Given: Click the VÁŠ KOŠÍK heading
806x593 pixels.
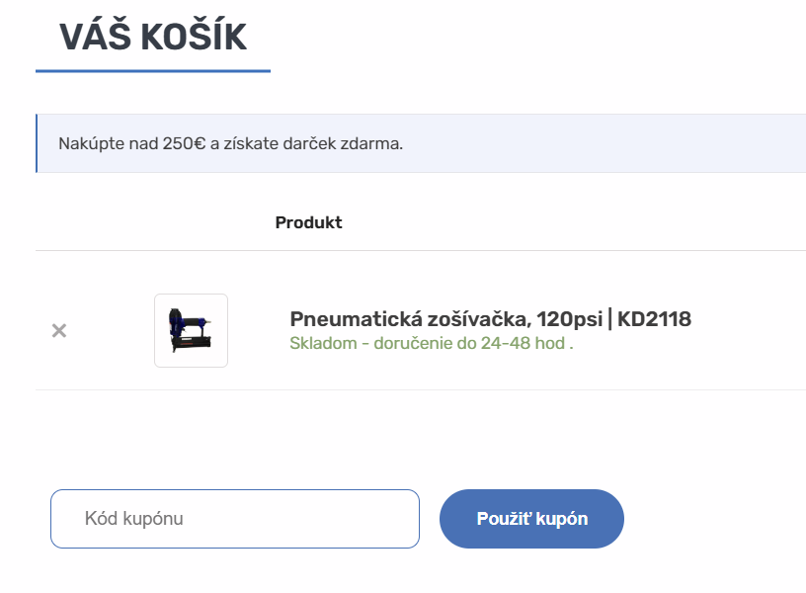Looking at the screenshot, I should point(150,38).
